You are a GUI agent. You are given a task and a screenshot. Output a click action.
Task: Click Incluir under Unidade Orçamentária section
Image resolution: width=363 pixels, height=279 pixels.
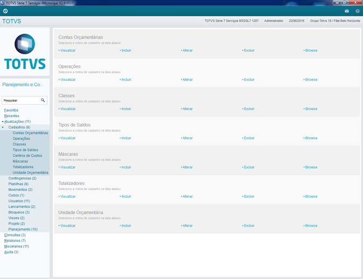tap(125, 226)
